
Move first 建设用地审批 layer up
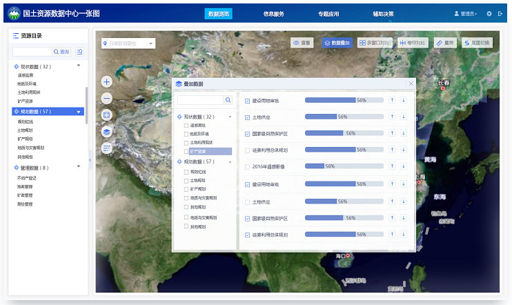pos(393,100)
